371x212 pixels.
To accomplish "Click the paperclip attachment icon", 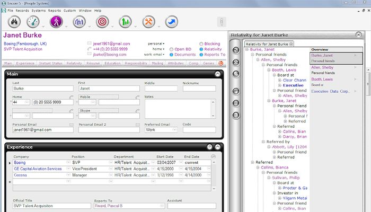I will coord(222,22).
